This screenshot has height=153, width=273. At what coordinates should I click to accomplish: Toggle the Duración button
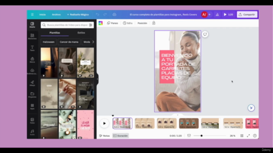(120, 136)
